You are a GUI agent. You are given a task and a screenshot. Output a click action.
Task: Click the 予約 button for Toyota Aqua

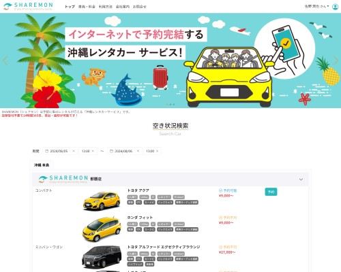[271, 192]
